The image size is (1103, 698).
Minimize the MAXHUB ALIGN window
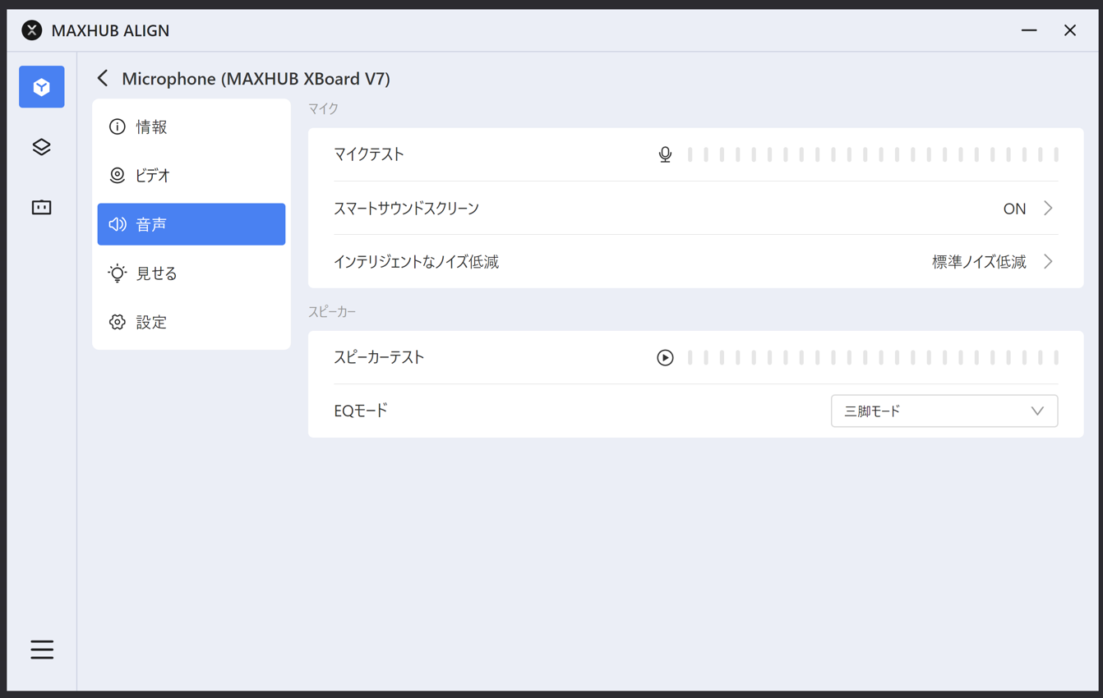click(1029, 30)
